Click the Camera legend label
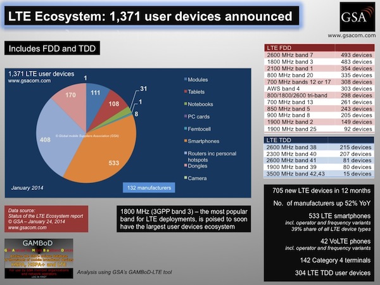 pyautogui.click(x=197, y=179)
